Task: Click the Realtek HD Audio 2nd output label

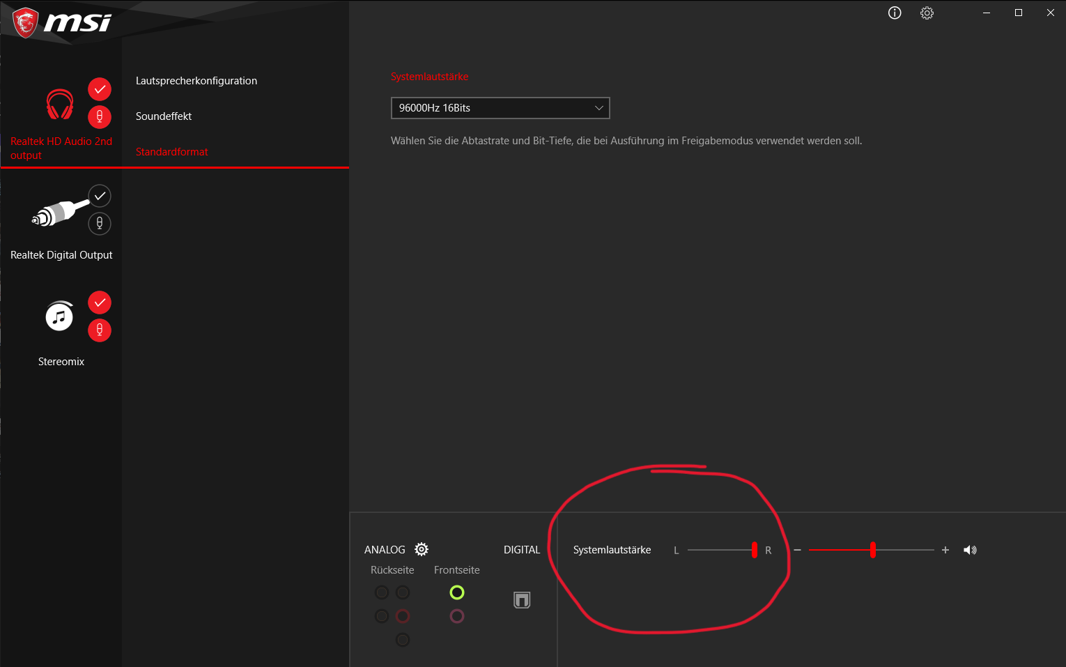Action: [61, 148]
